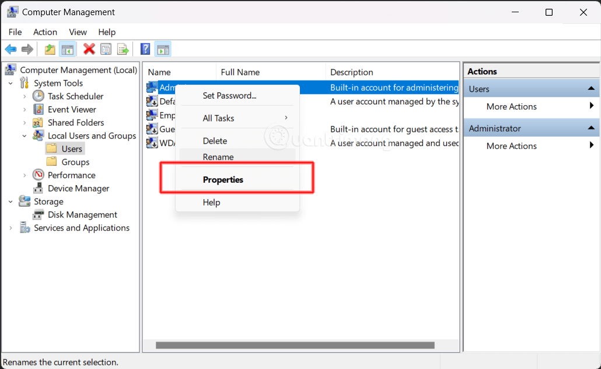Collapse the System Tools tree node
Image resolution: width=601 pixels, height=369 pixels.
11,83
